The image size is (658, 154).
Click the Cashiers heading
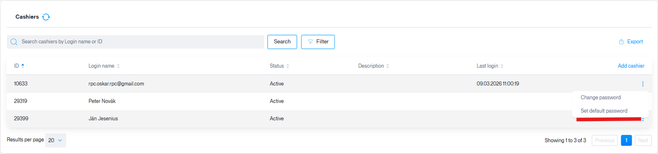(x=27, y=17)
